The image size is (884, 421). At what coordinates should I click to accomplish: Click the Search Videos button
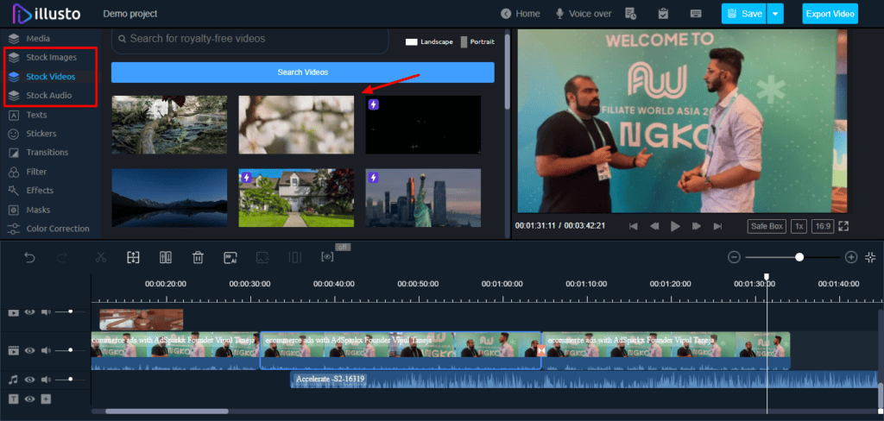(x=302, y=72)
